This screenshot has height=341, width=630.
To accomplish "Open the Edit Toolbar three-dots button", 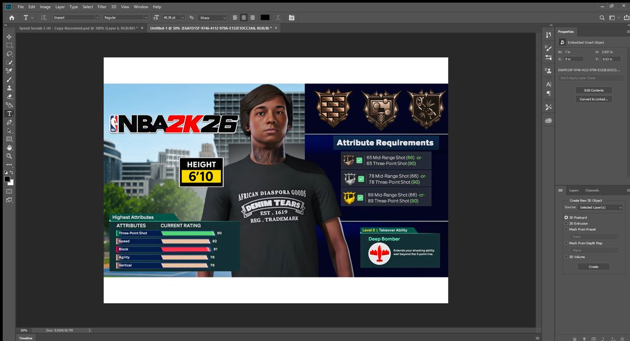I will [x=9, y=164].
